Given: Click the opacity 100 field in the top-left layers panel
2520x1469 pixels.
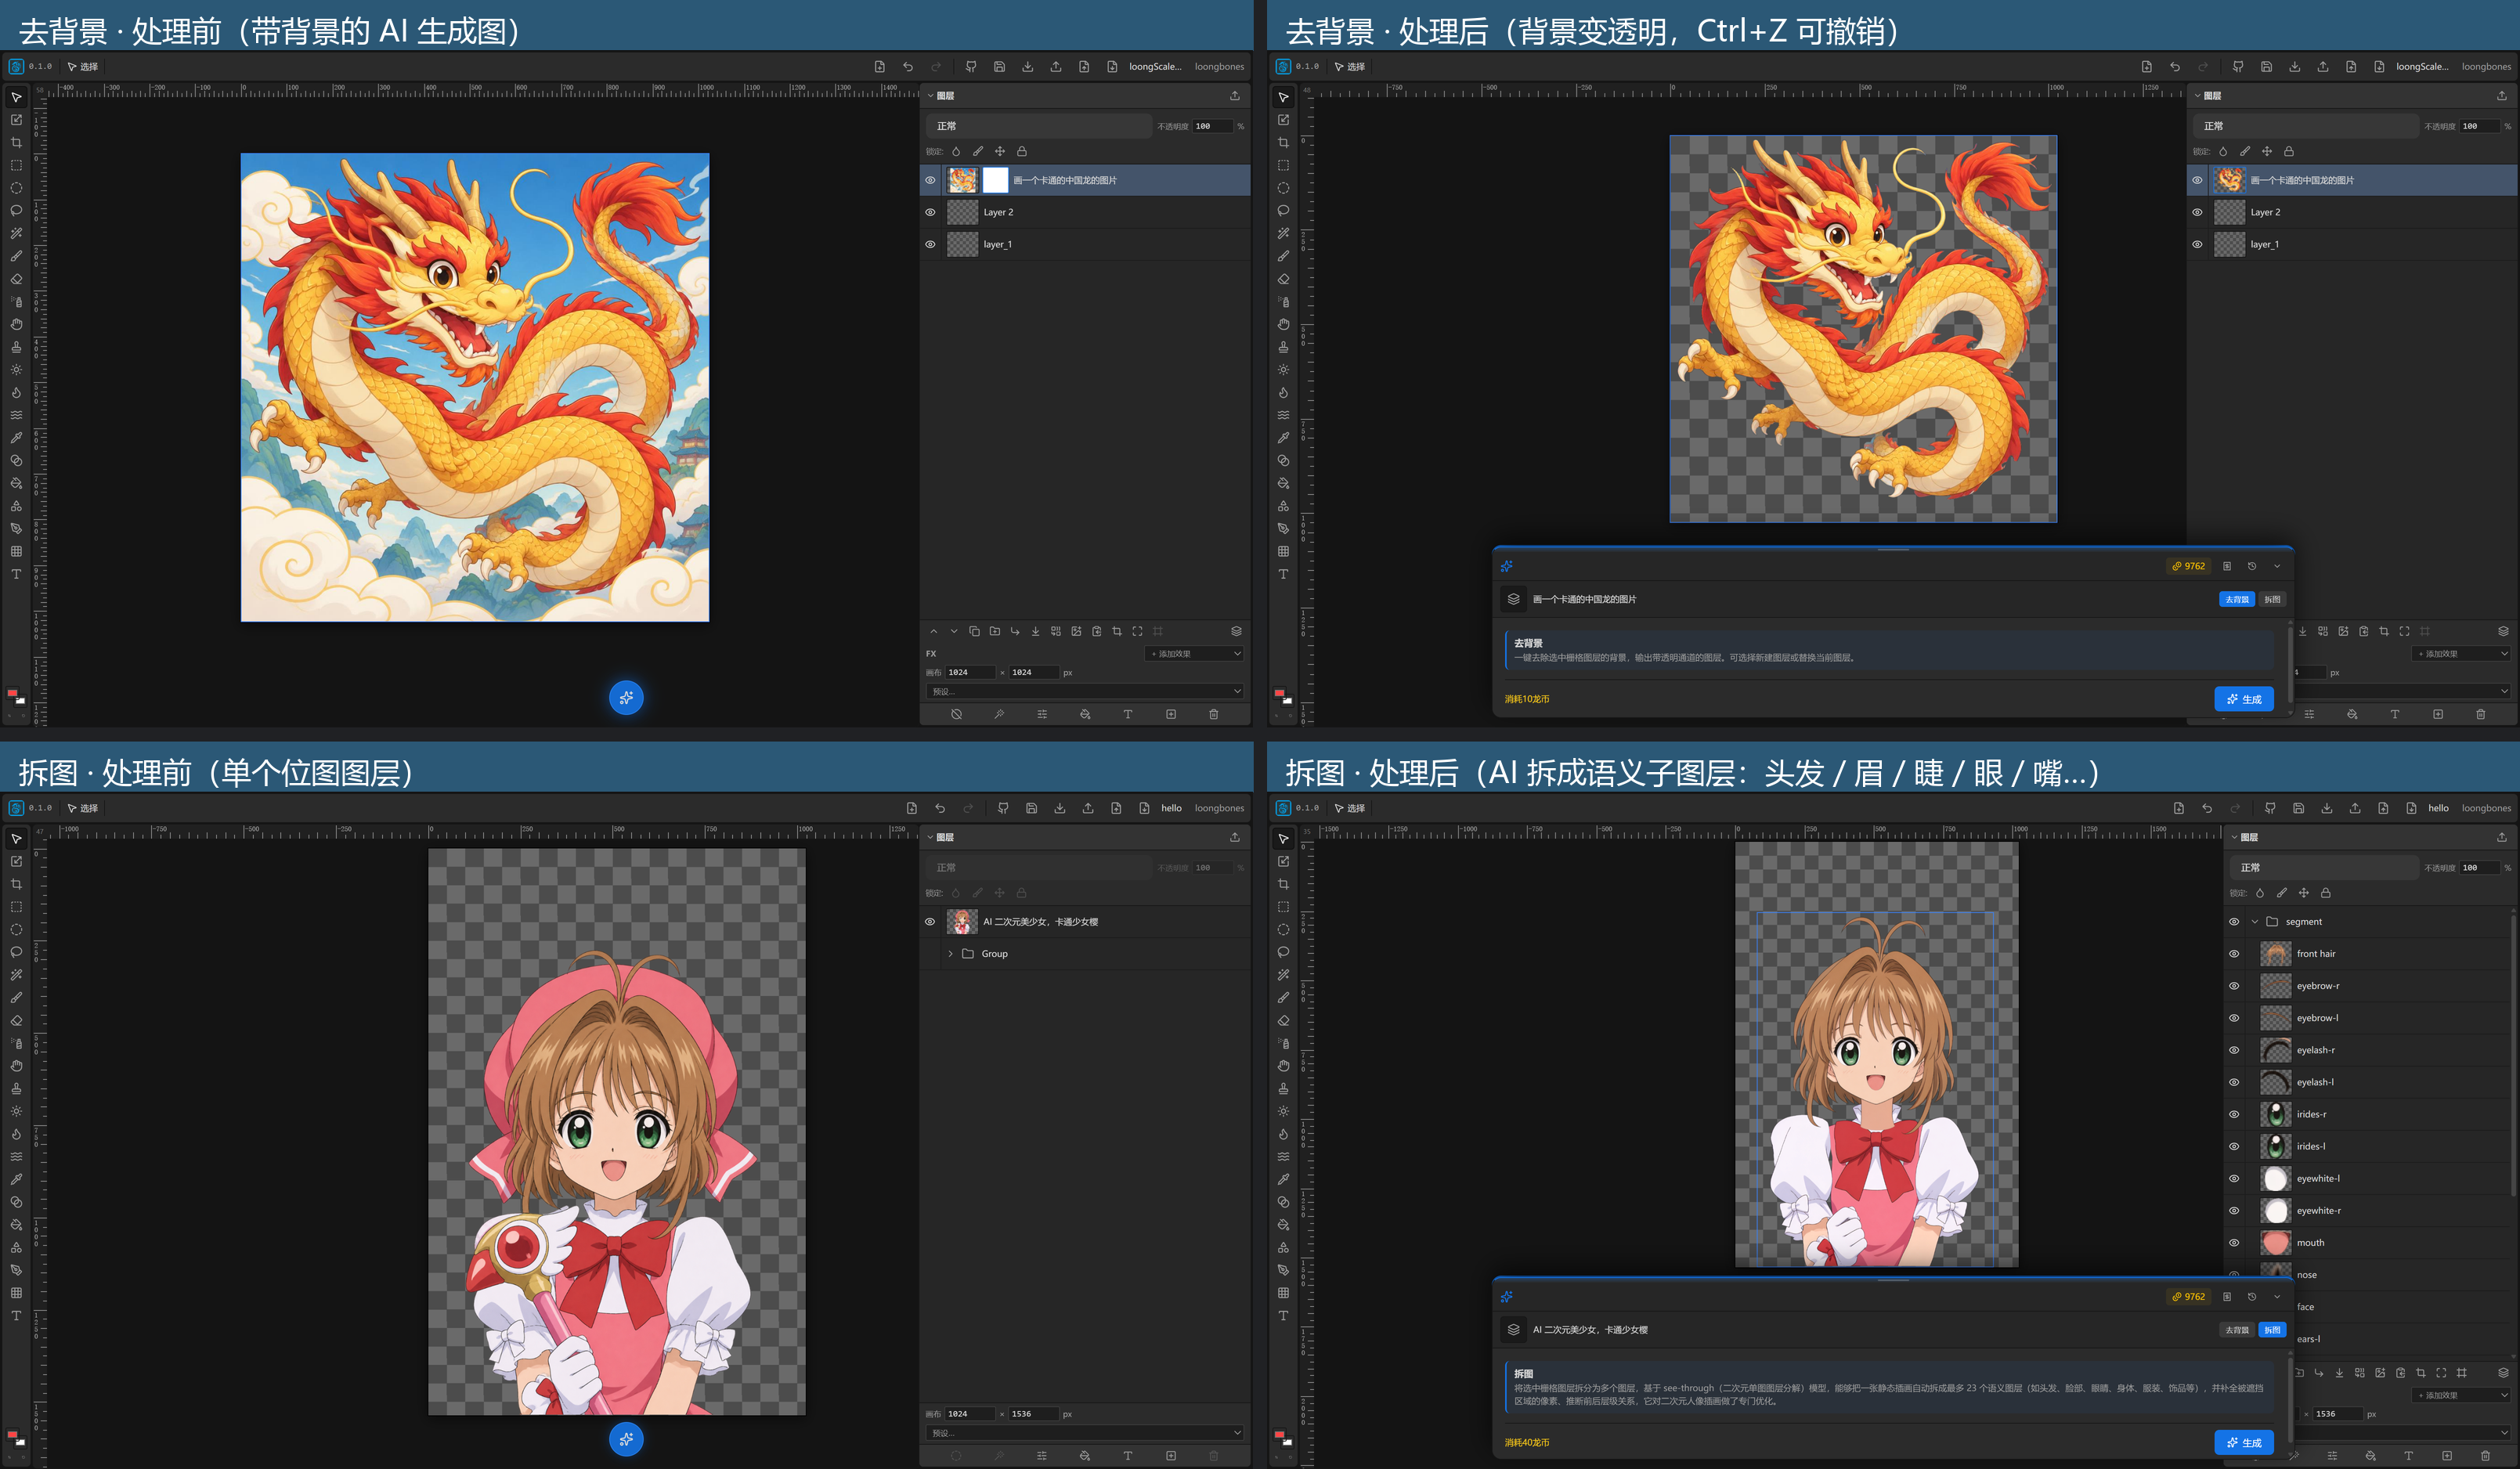Looking at the screenshot, I should pyautogui.click(x=1212, y=126).
